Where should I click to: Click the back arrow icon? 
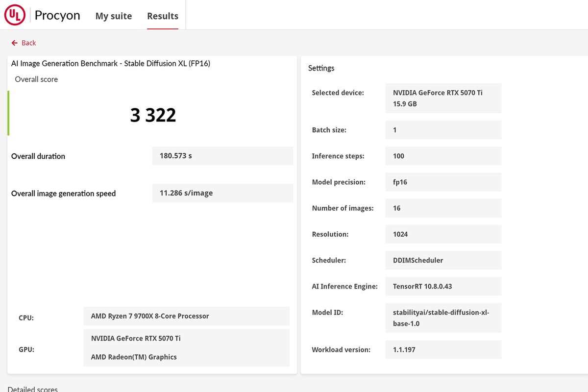coord(15,43)
